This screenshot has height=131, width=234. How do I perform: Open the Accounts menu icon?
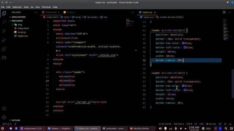(x=4, y=108)
